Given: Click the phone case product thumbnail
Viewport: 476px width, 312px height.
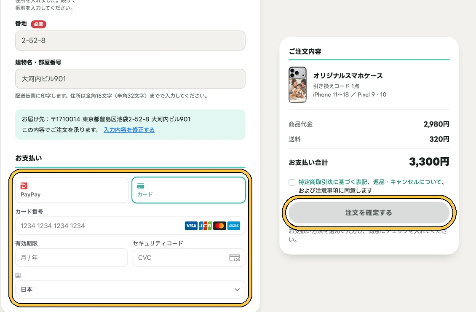Looking at the screenshot, I should point(297,85).
